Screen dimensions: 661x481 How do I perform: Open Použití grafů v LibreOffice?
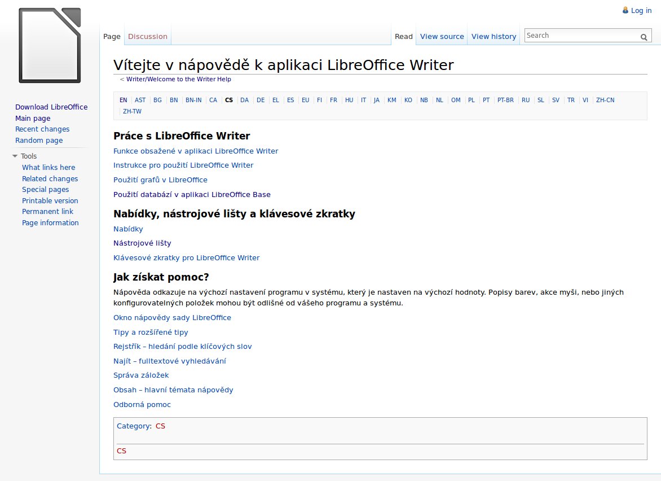pyautogui.click(x=160, y=180)
